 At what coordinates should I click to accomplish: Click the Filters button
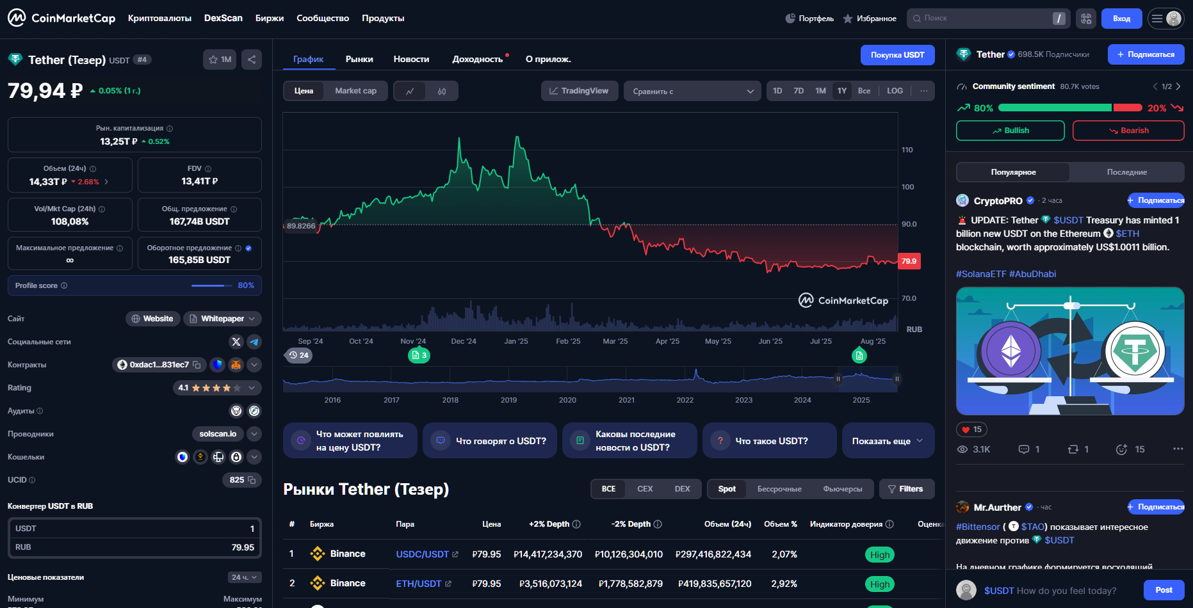(907, 489)
